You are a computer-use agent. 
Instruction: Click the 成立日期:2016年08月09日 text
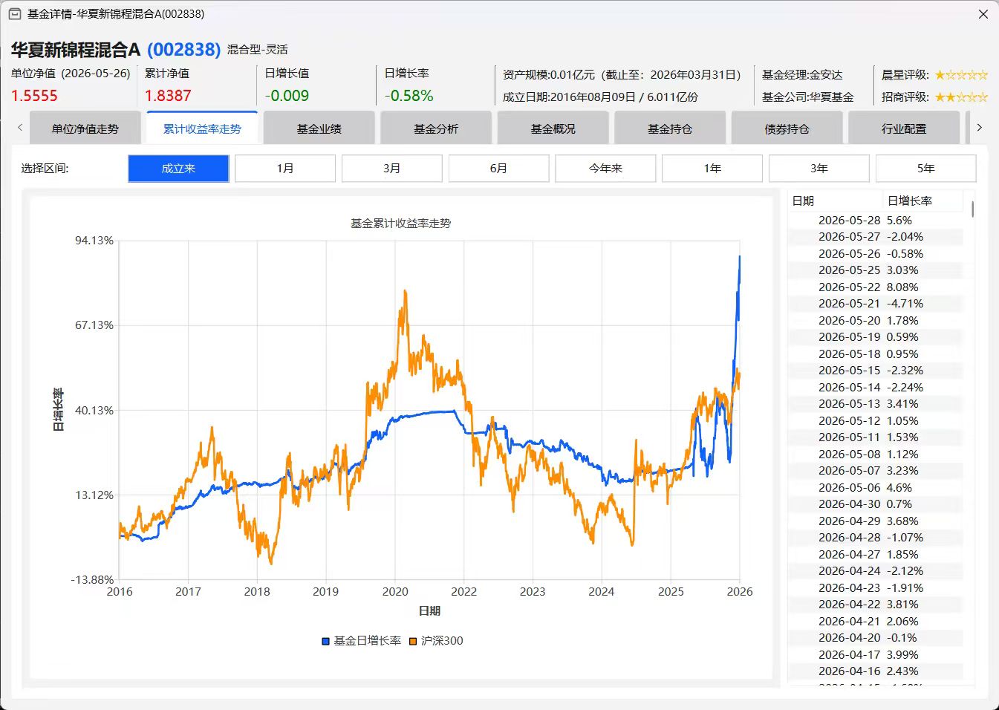[569, 97]
